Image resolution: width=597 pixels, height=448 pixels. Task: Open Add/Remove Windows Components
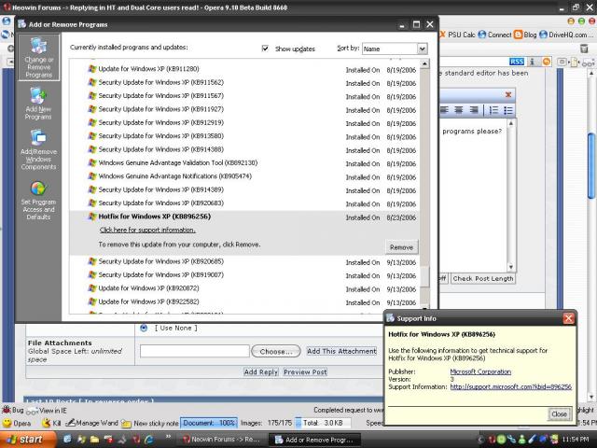click(38, 149)
